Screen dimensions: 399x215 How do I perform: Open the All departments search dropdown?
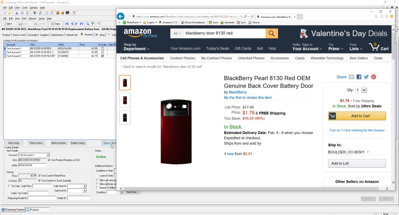[x=177, y=33]
